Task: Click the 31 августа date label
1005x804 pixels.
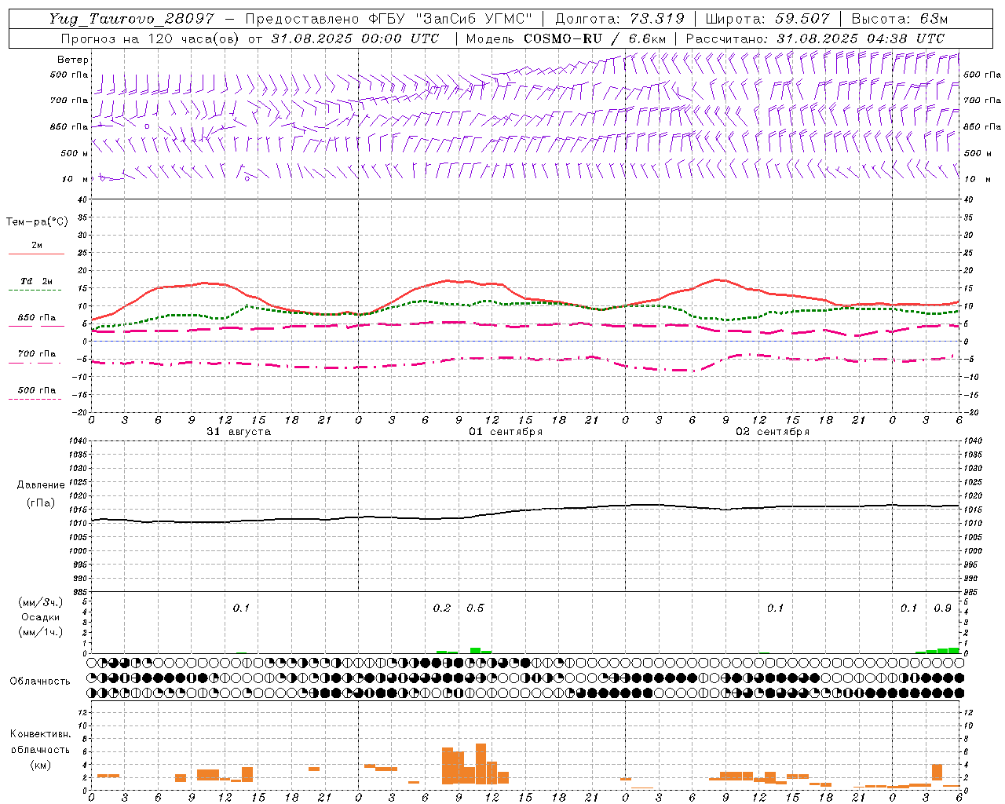Action: [x=239, y=432]
